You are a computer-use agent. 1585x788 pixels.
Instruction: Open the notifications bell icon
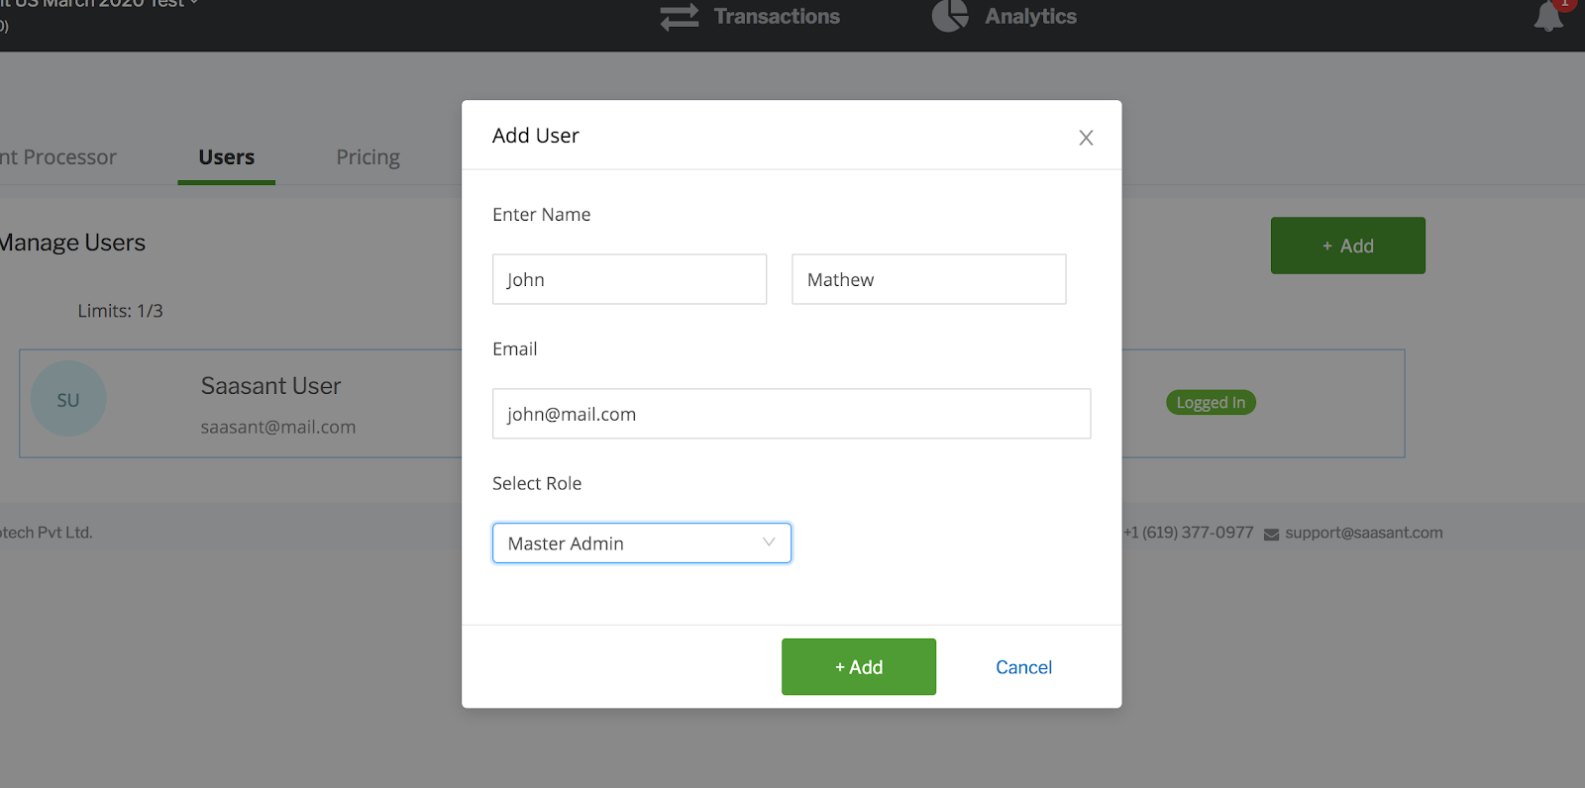tap(1548, 16)
